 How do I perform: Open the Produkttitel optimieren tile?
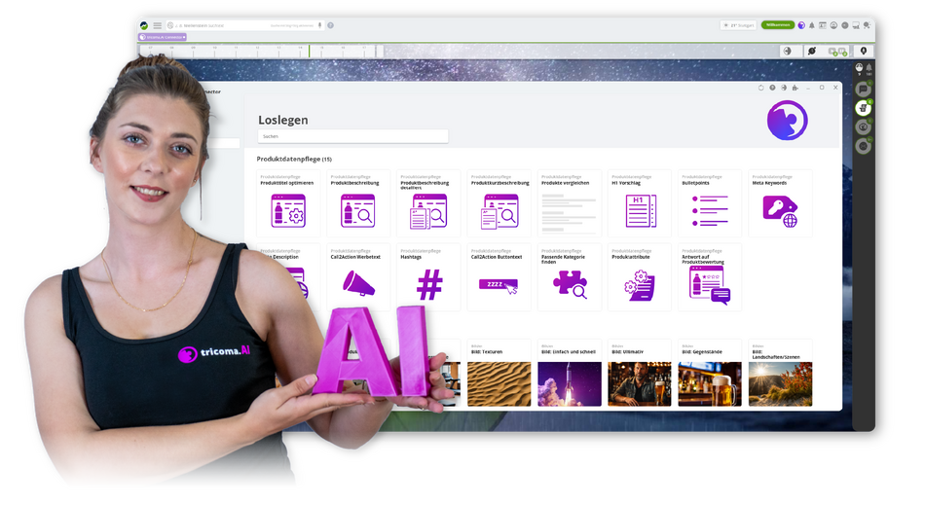coord(288,203)
